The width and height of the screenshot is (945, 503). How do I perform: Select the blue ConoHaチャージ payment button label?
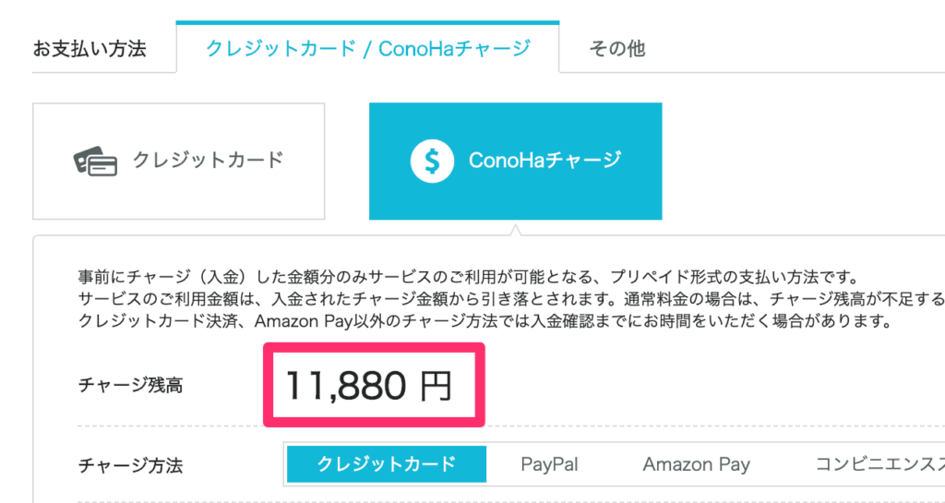click(544, 161)
